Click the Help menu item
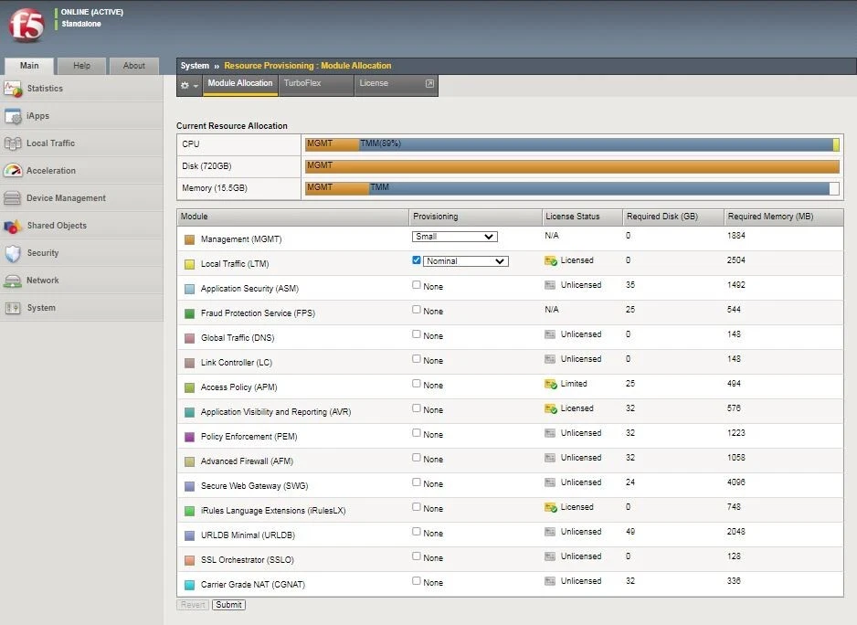Image resolution: width=857 pixels, height=625 pixels. [x=82, y=65]
